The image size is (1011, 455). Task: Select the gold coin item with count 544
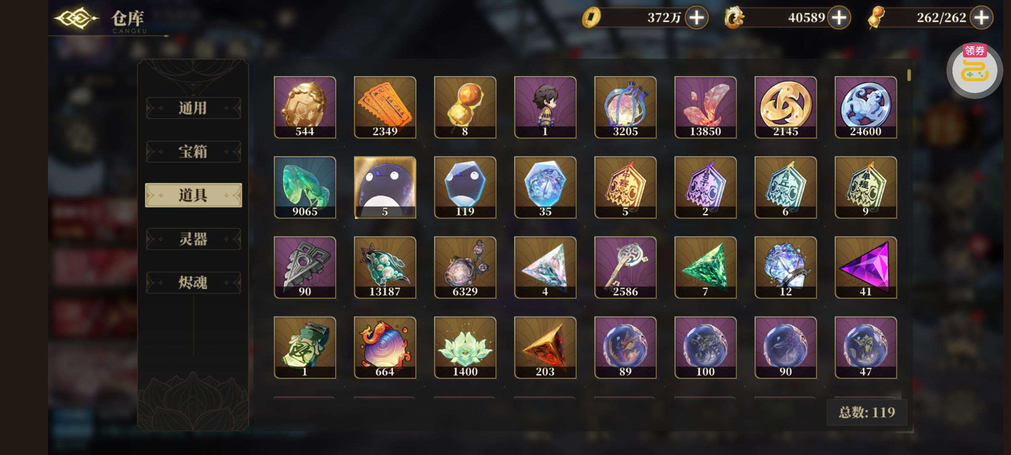[305, 107]
